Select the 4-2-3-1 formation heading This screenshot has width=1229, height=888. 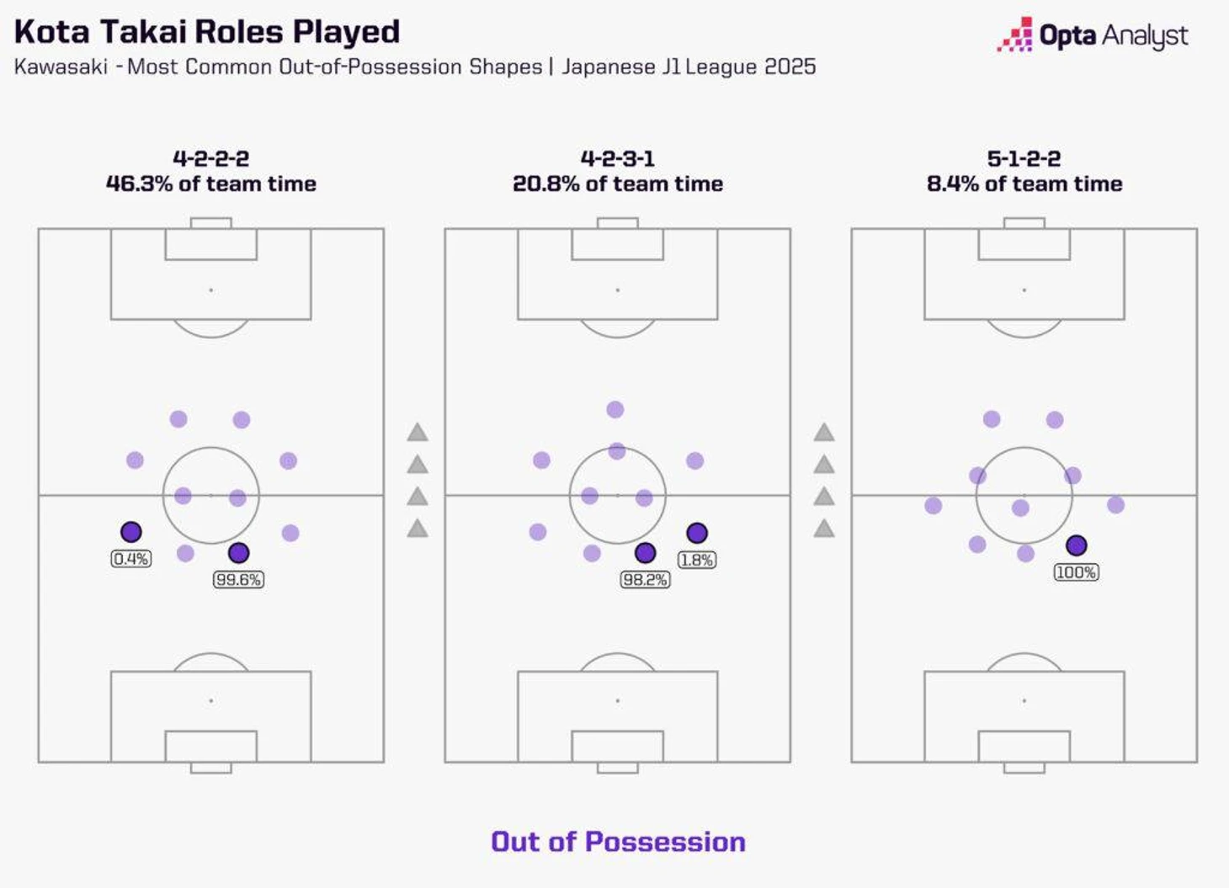click(618, 158)
